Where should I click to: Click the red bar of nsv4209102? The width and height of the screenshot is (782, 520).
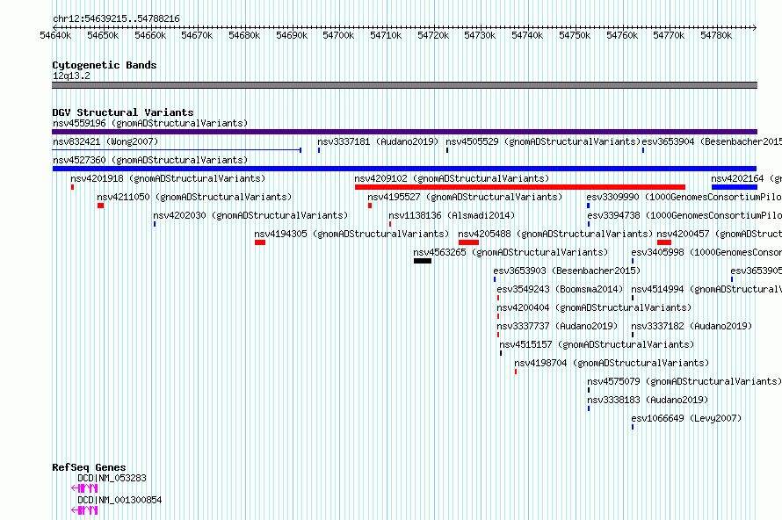519,187
